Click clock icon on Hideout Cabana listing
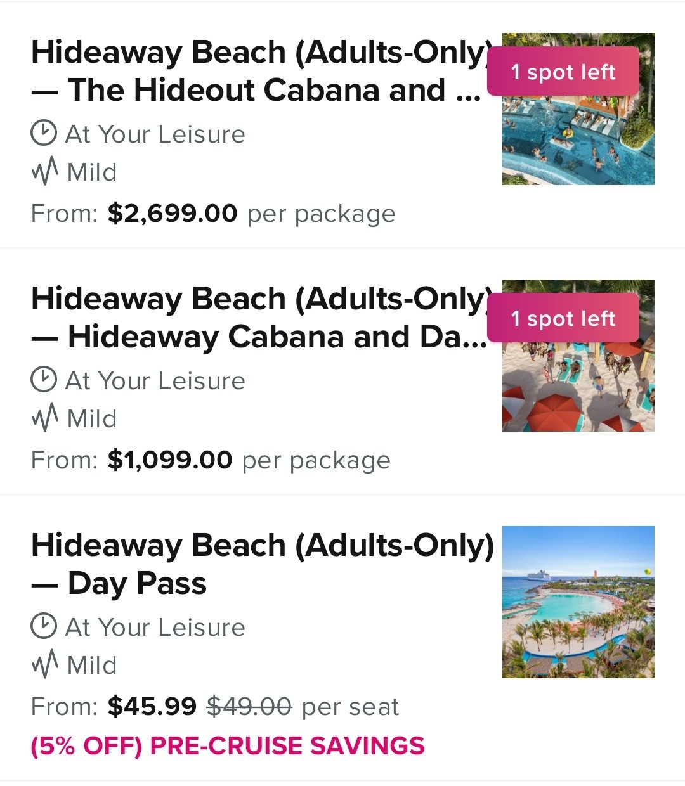This screenshot has height=786, width=685. pyautogui.click(x=43, y=134)
